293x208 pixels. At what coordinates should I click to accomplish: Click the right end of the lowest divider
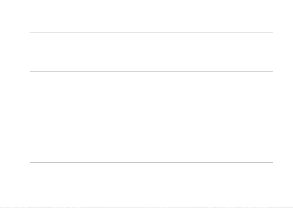[x=272, y=162]
